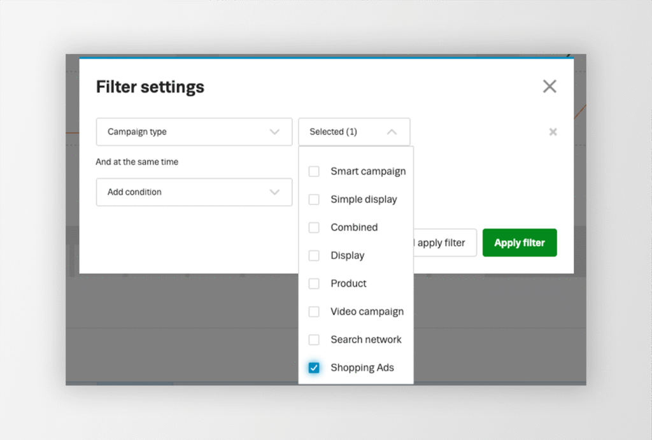Tick the Combined checkbox
This screenshot has width=652, height=440.
(314, 227)
